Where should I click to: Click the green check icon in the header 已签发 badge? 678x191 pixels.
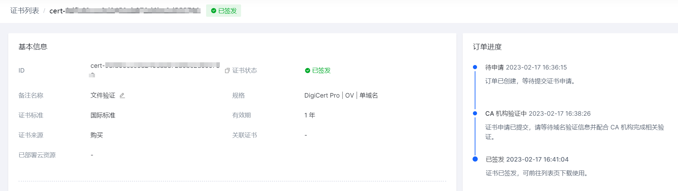pyautogui.click(x=213, y=11)
